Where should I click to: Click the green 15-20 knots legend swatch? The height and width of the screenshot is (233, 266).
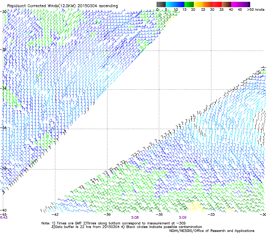click(189, 4)
